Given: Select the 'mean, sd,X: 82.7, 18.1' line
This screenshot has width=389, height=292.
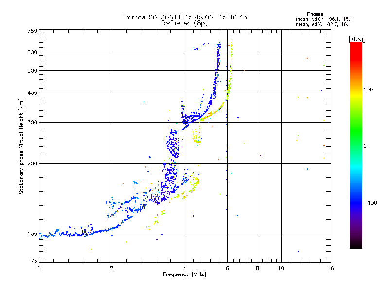Looking at the screenshot, I should [x=323, y=24].
